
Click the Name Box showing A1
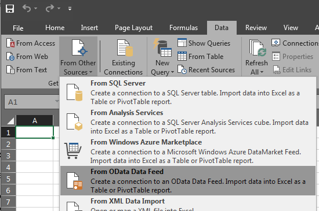coord(32,102)
